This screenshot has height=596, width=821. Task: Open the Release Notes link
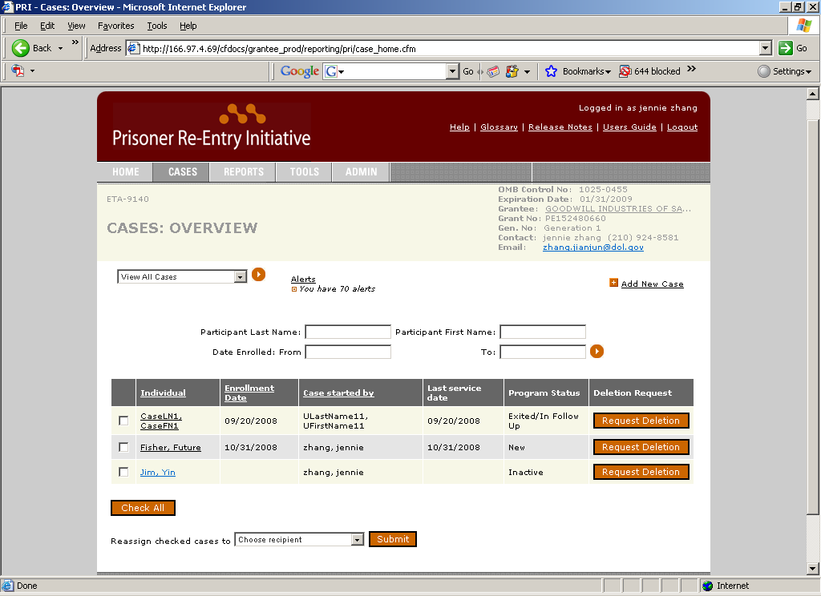point(560,127)
